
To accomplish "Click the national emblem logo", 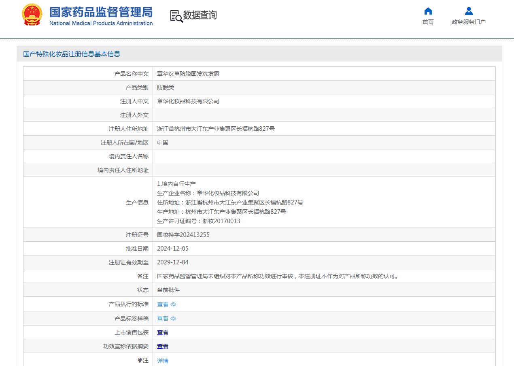I will [32, 15].
